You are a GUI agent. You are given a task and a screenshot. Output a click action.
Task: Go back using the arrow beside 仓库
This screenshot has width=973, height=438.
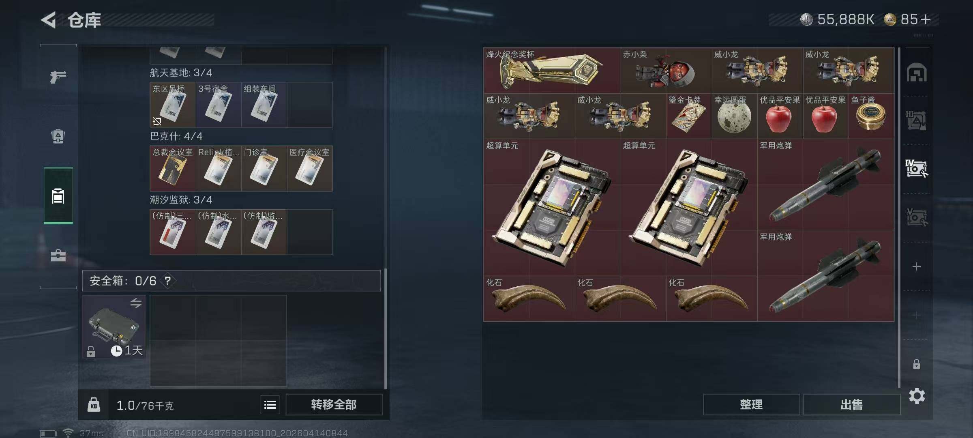coord(48,19)
